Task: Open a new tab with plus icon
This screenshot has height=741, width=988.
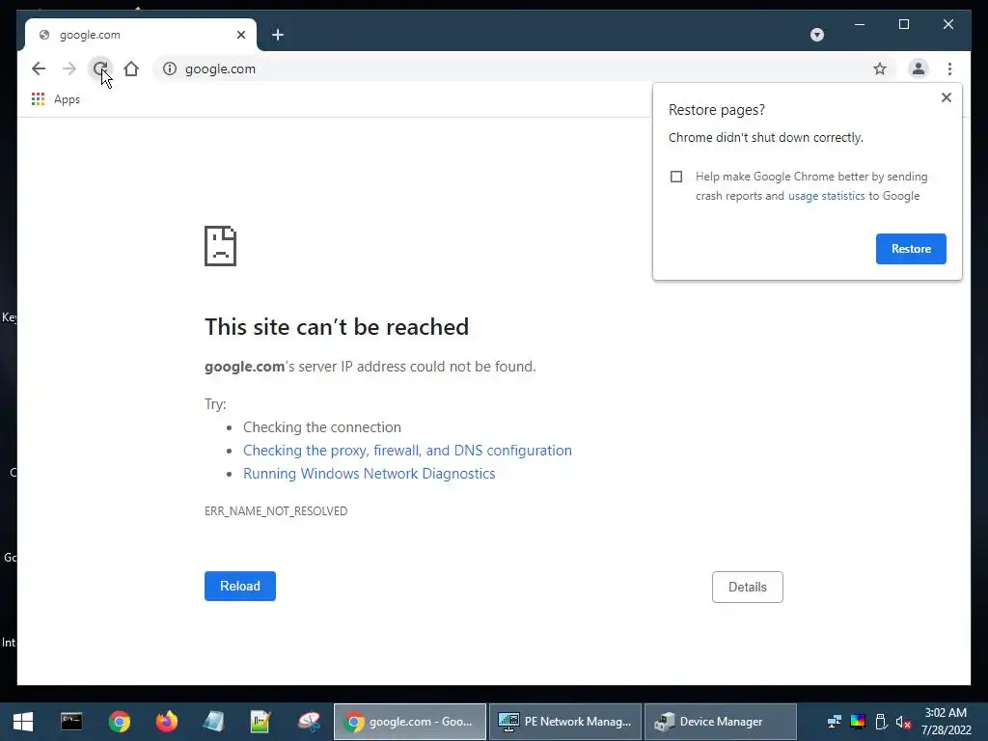Action: [x=278, y=35]
